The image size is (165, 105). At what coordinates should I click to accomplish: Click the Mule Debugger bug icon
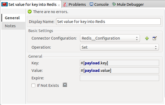114,4
